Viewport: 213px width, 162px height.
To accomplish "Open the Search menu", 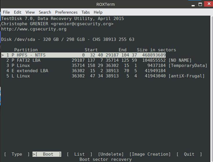I will pyautogui.click(x=45, y=12).
